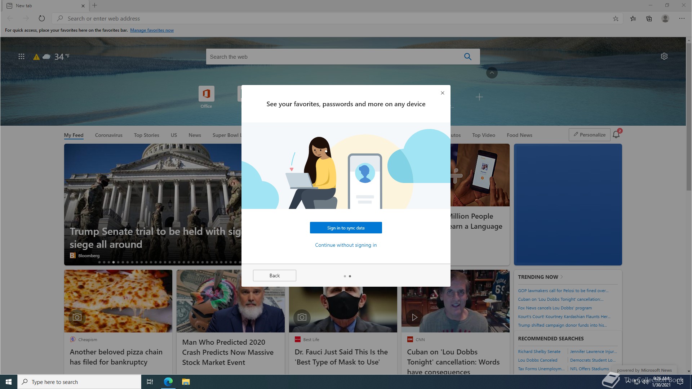692x389 pixels.
Task: Open Fox News cancels Lou Dobbs' program link
Action: coord(555,308)
